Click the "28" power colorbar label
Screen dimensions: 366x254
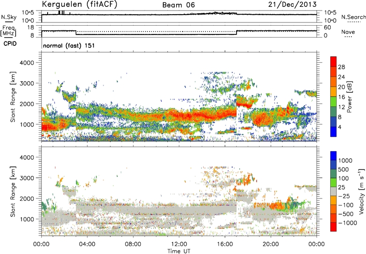coord(341,67)
